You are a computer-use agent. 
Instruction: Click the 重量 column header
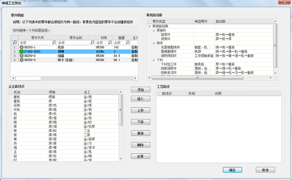pyautogui.click(x=121, y=38)
